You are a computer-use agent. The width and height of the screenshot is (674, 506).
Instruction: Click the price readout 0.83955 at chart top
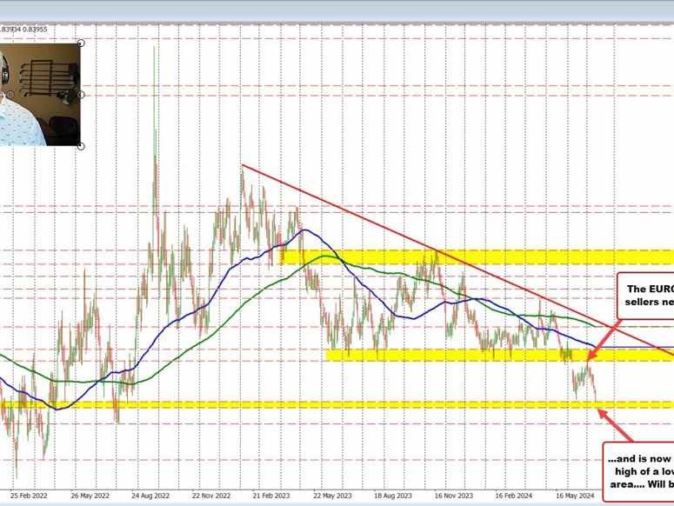pyautogui.click(x=35, y=30)
